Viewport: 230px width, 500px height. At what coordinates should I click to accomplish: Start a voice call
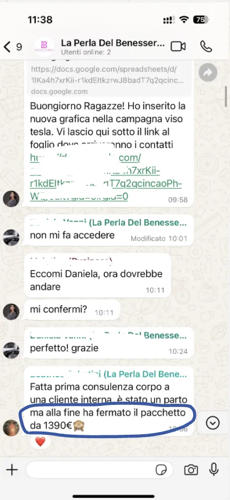(206, 46)
